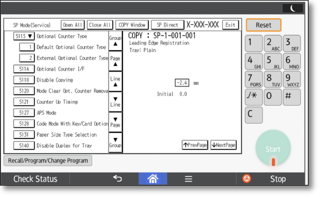The image size is (321, 198).
Task: Tap the PrevPage button
Action: (x=195, y=145)
